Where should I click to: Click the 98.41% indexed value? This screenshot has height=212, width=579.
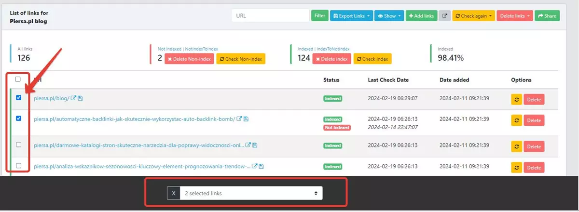coord(451,58)
